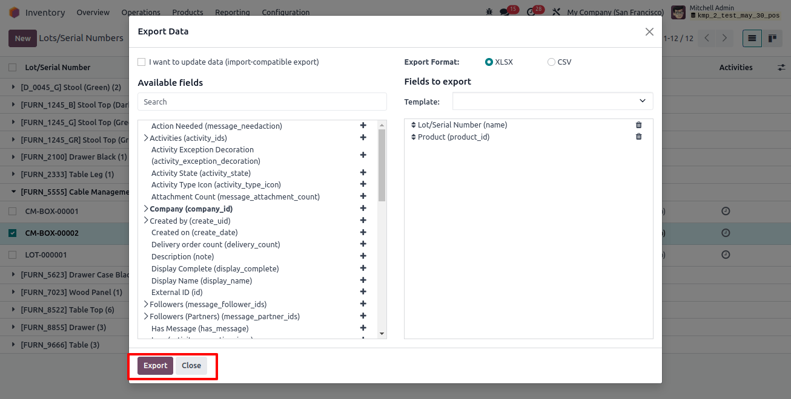Check the CM-BOX-00001 row checkbox
The height and width of the screenshot is (399, 791).
pos(12,212)
